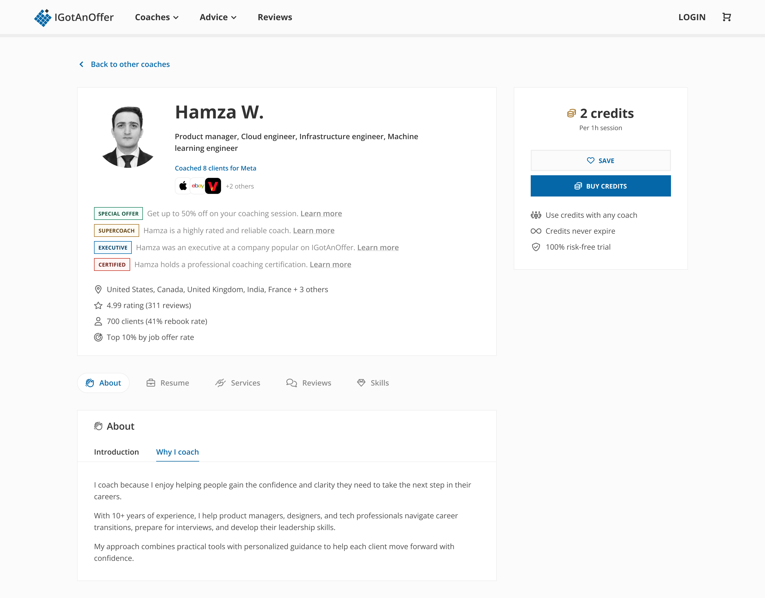Click the back arrow chevron icon
This screenshot has height=598, width=765.
pos(81,65)
